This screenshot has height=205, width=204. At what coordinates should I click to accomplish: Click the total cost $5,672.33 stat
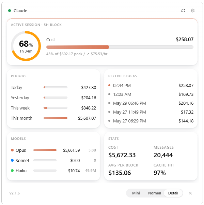122,155
